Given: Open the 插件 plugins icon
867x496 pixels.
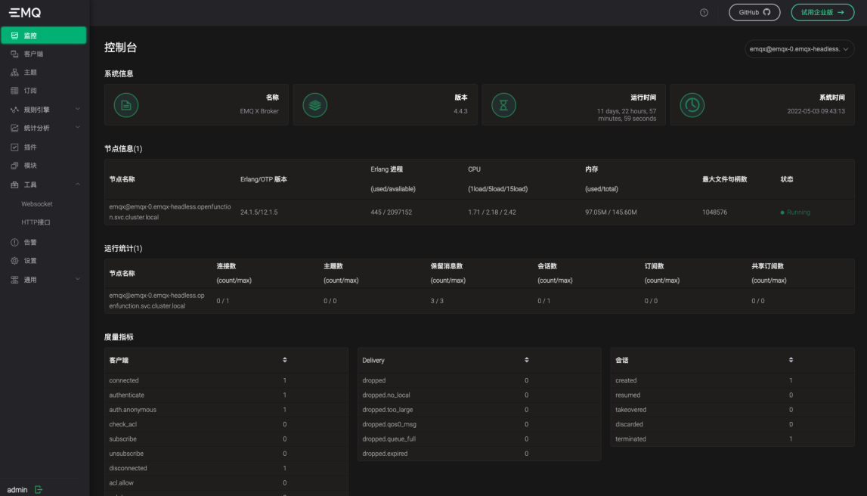Looking at the screenshot, I should pos(13,147).
